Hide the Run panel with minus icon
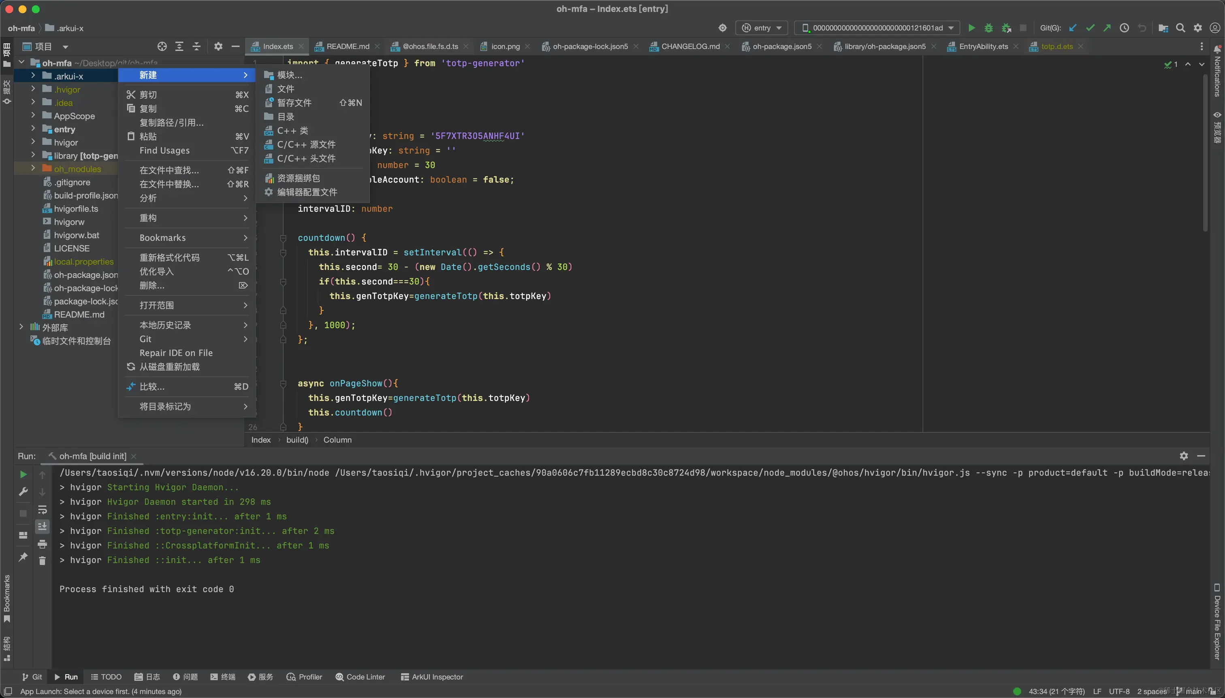The height and width of the screenshot is (698, 1225). pos(1201,456)
